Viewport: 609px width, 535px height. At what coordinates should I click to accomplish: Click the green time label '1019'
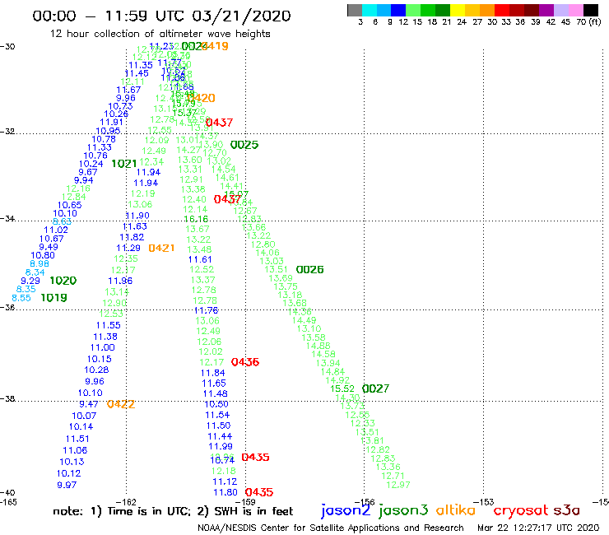point(54,298)
